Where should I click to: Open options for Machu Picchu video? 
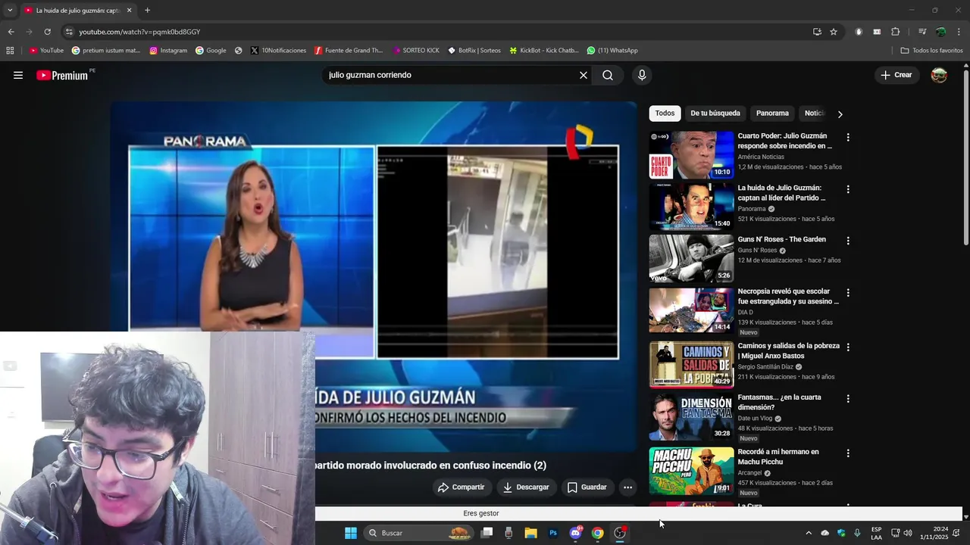coord(848,453)
